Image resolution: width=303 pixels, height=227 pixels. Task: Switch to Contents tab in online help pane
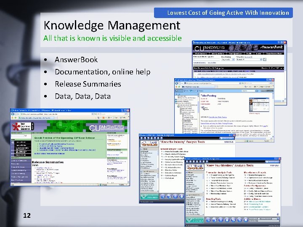pos(179,91)
